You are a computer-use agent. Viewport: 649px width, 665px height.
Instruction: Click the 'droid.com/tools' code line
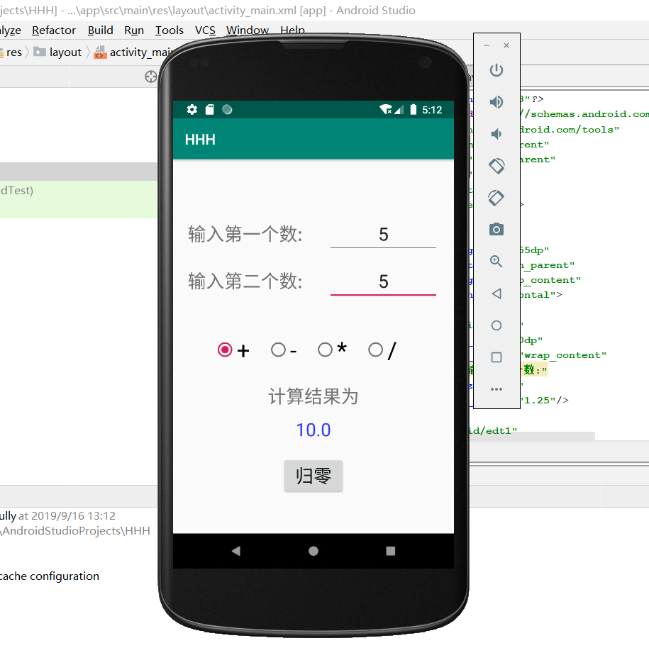pyautogui.click(x=570, y=130)
